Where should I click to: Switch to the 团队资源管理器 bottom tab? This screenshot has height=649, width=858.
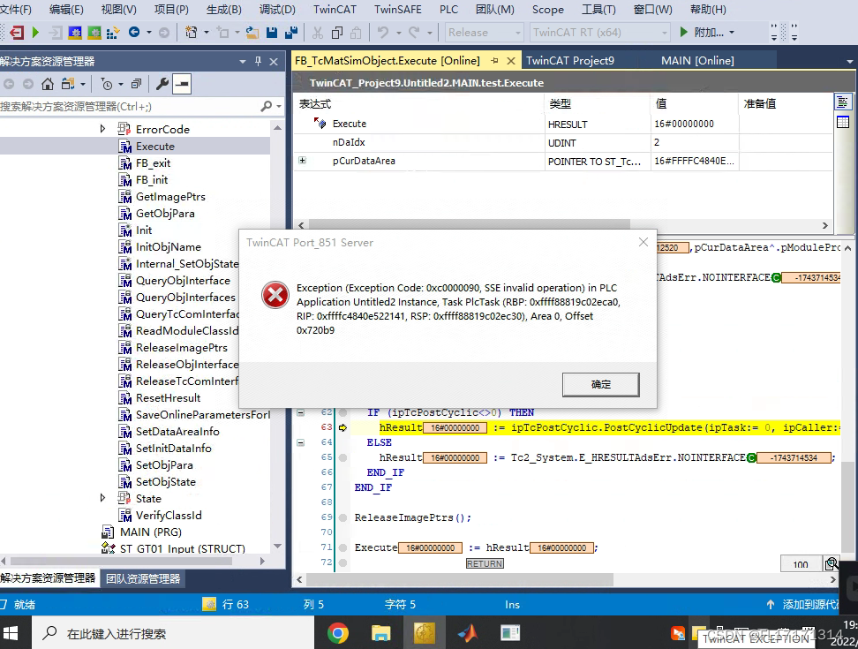(x=143, y=578)
